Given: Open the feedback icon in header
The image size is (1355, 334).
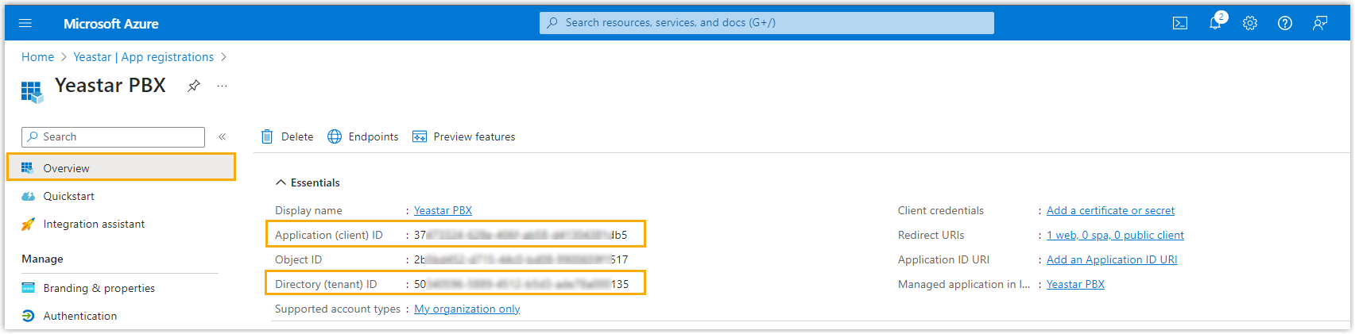Looking at the screenshot, I should pyautogui.click(x=1320, y=23).
